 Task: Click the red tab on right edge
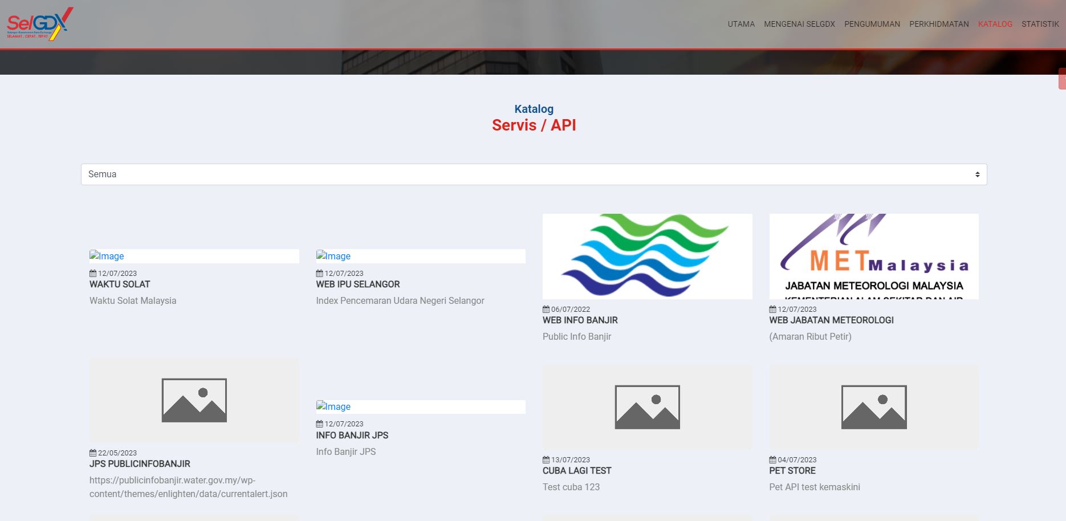(x=1062, y=79)
